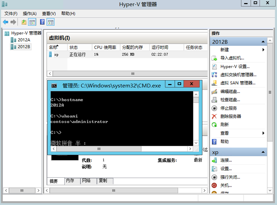Click the 删除服务器 red X action
This screenshot has height=205, width=277.
214,117
